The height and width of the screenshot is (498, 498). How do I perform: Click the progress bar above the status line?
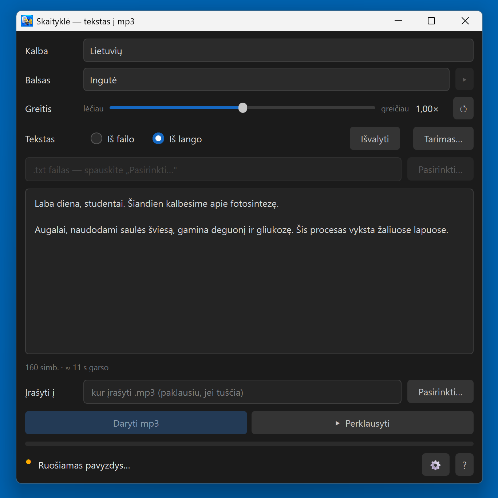[249, 444]
